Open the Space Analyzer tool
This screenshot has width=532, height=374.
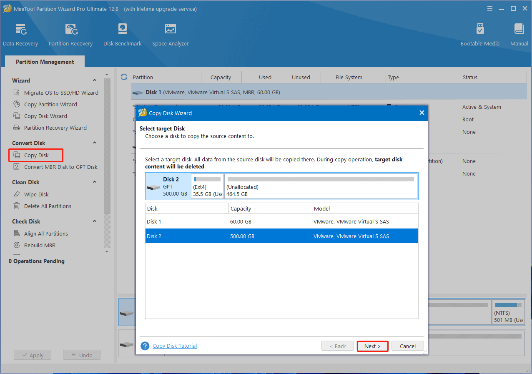pos(170,35)
